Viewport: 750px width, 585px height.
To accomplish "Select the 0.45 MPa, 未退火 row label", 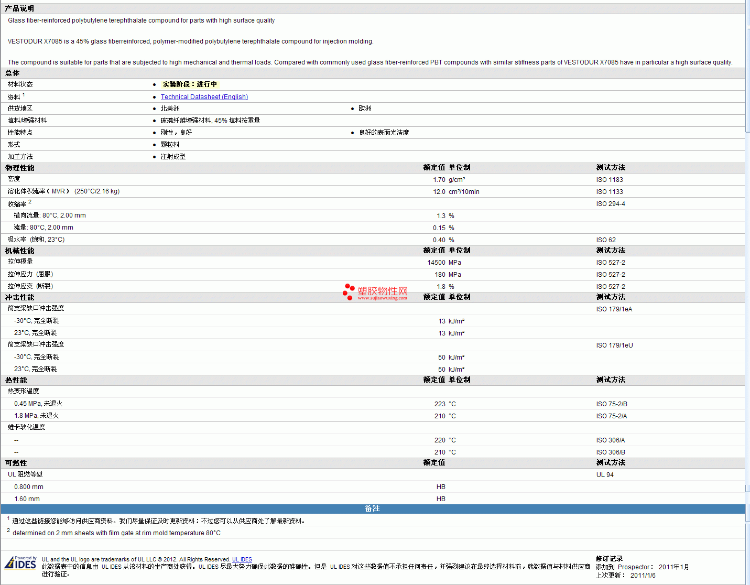I will point(38,404).
